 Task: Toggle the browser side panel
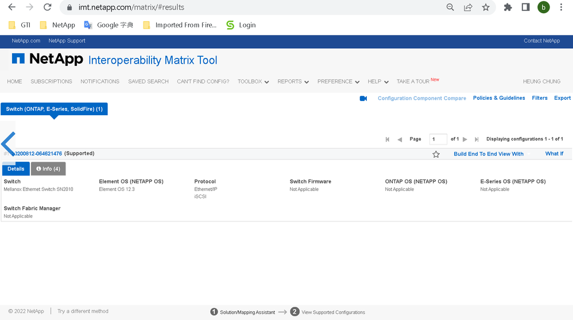[x=525, y=7]
